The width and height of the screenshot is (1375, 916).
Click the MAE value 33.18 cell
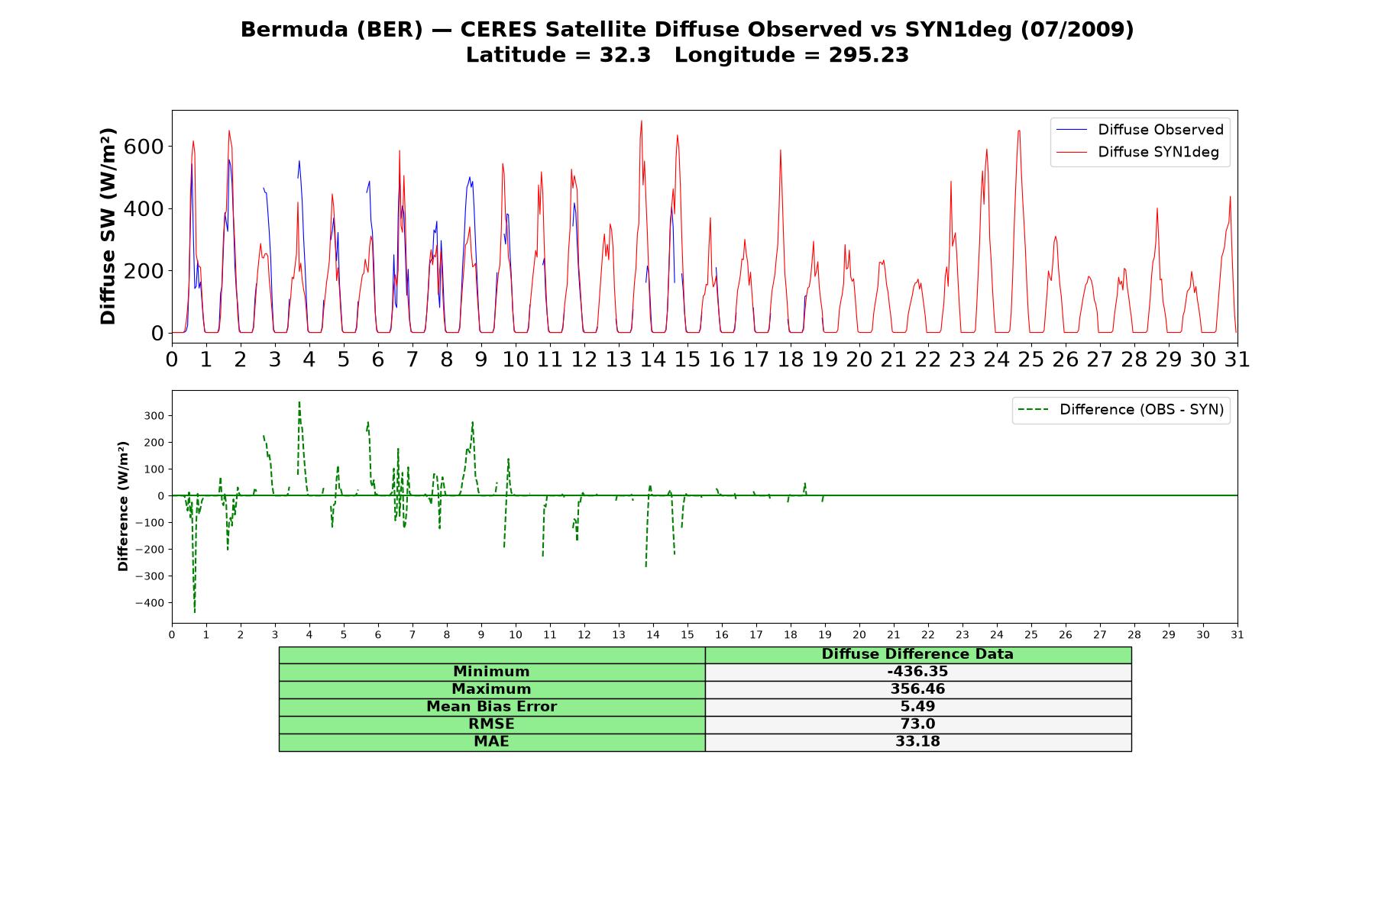pyautogui.click(x=917, y=742)
